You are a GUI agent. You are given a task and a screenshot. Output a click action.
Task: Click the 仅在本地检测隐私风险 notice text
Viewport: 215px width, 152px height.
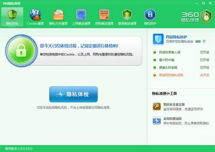point(74,108)
